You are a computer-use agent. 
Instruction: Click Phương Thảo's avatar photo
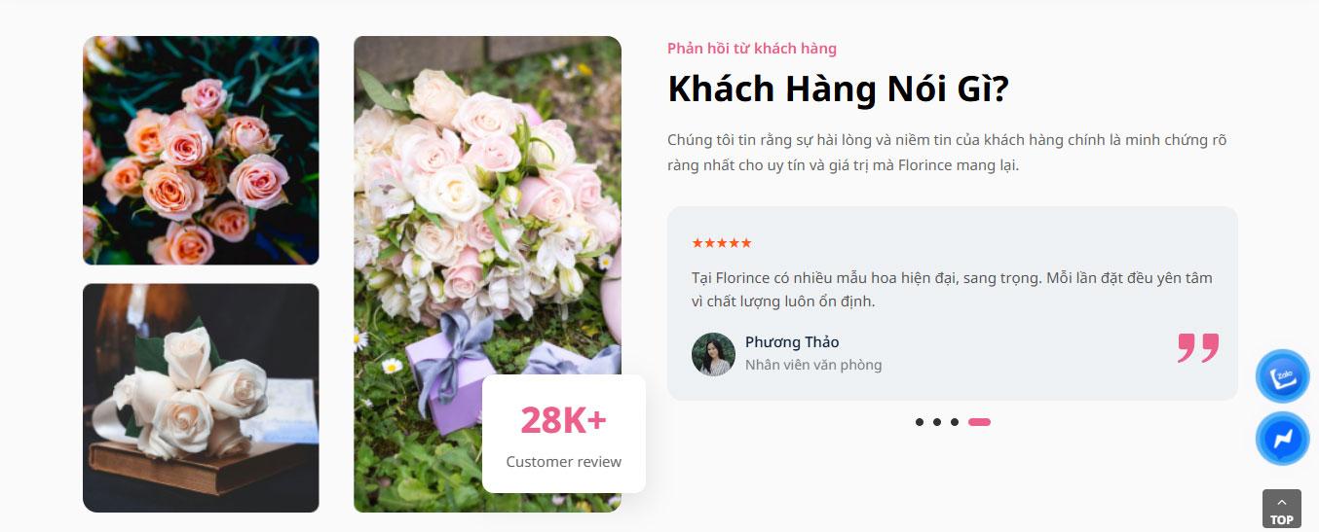tap(713, 354)
